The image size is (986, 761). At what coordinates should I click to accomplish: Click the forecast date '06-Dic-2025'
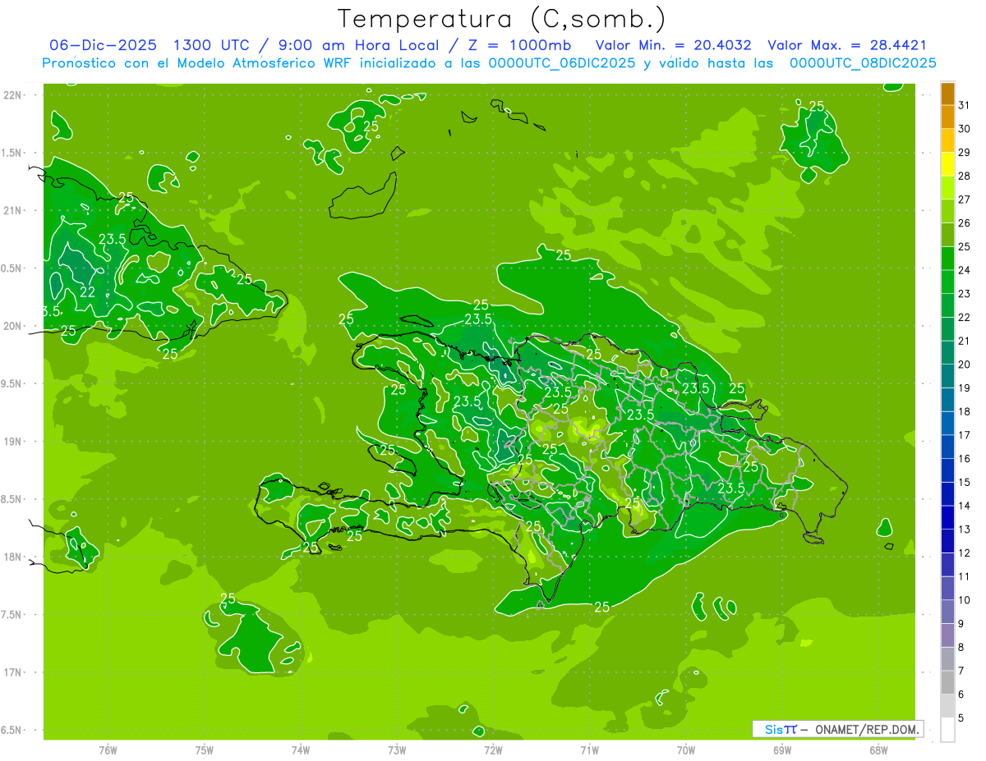(103, 46)
